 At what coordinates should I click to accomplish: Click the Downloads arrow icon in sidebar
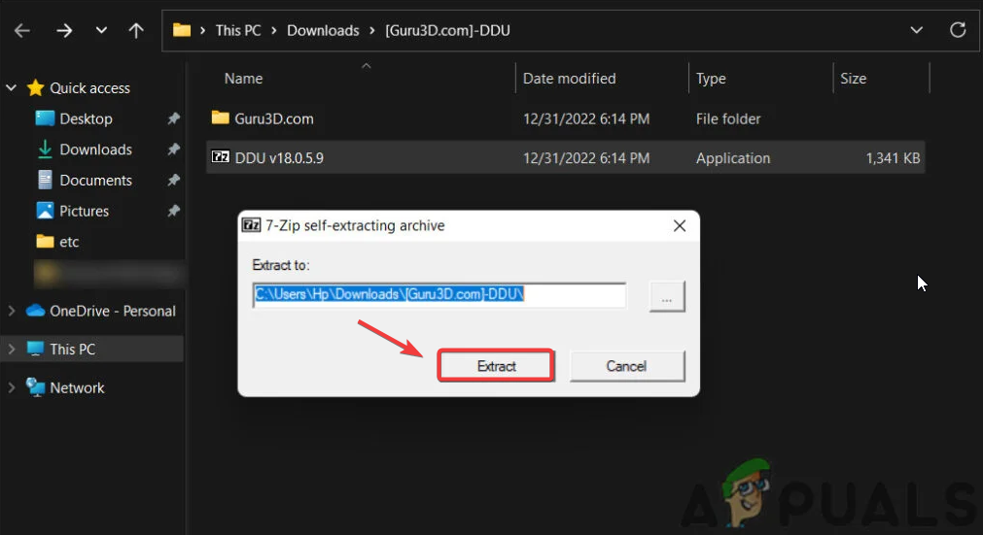tap(45, 149)
